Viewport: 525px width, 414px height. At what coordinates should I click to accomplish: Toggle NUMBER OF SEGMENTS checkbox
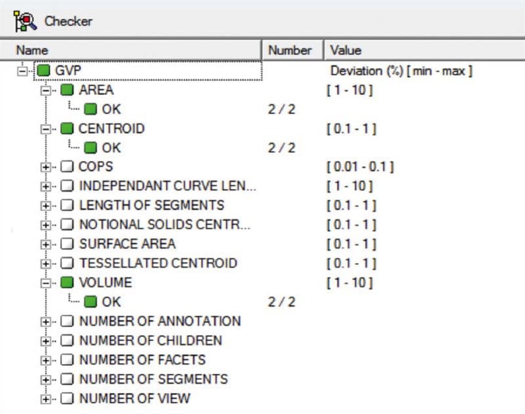click(67, 380)
